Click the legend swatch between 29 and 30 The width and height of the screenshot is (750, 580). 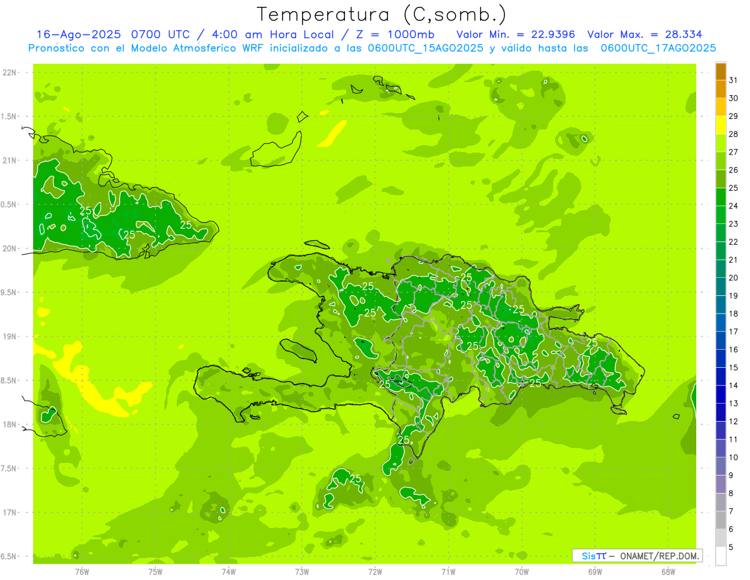(x=721, y=107)
